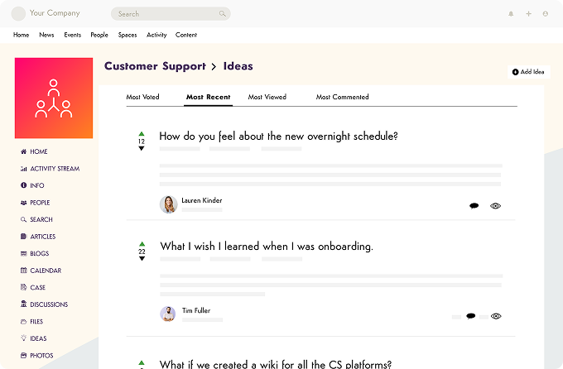Click the search magnifier icon in search bar
This screenshot has width=563, height=369.
pos(222,14)
